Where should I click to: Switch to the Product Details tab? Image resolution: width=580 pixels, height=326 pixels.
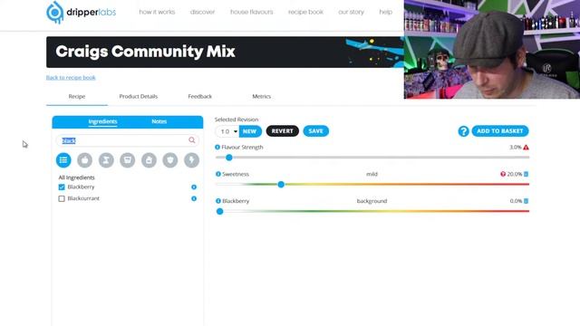pyautogui.click(x=139, y=97)
